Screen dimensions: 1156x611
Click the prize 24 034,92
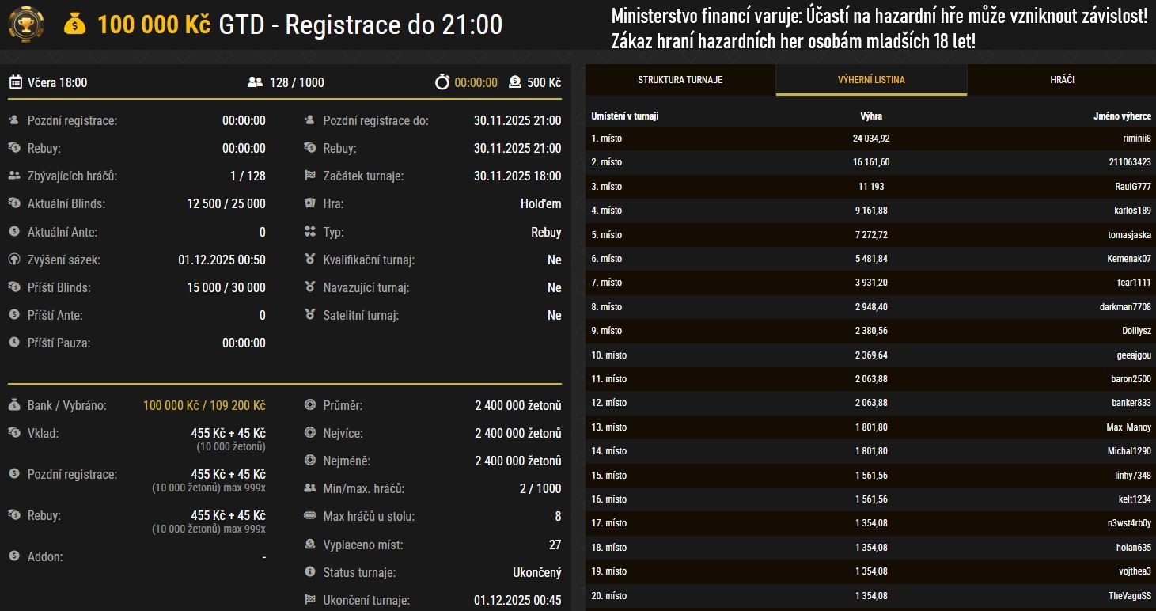871,139
